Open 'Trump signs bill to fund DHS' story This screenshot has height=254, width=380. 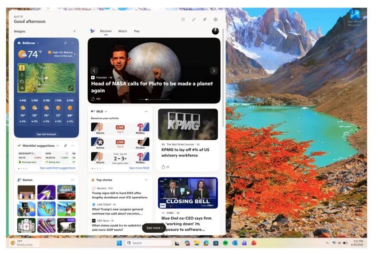[x=120, y=195]
